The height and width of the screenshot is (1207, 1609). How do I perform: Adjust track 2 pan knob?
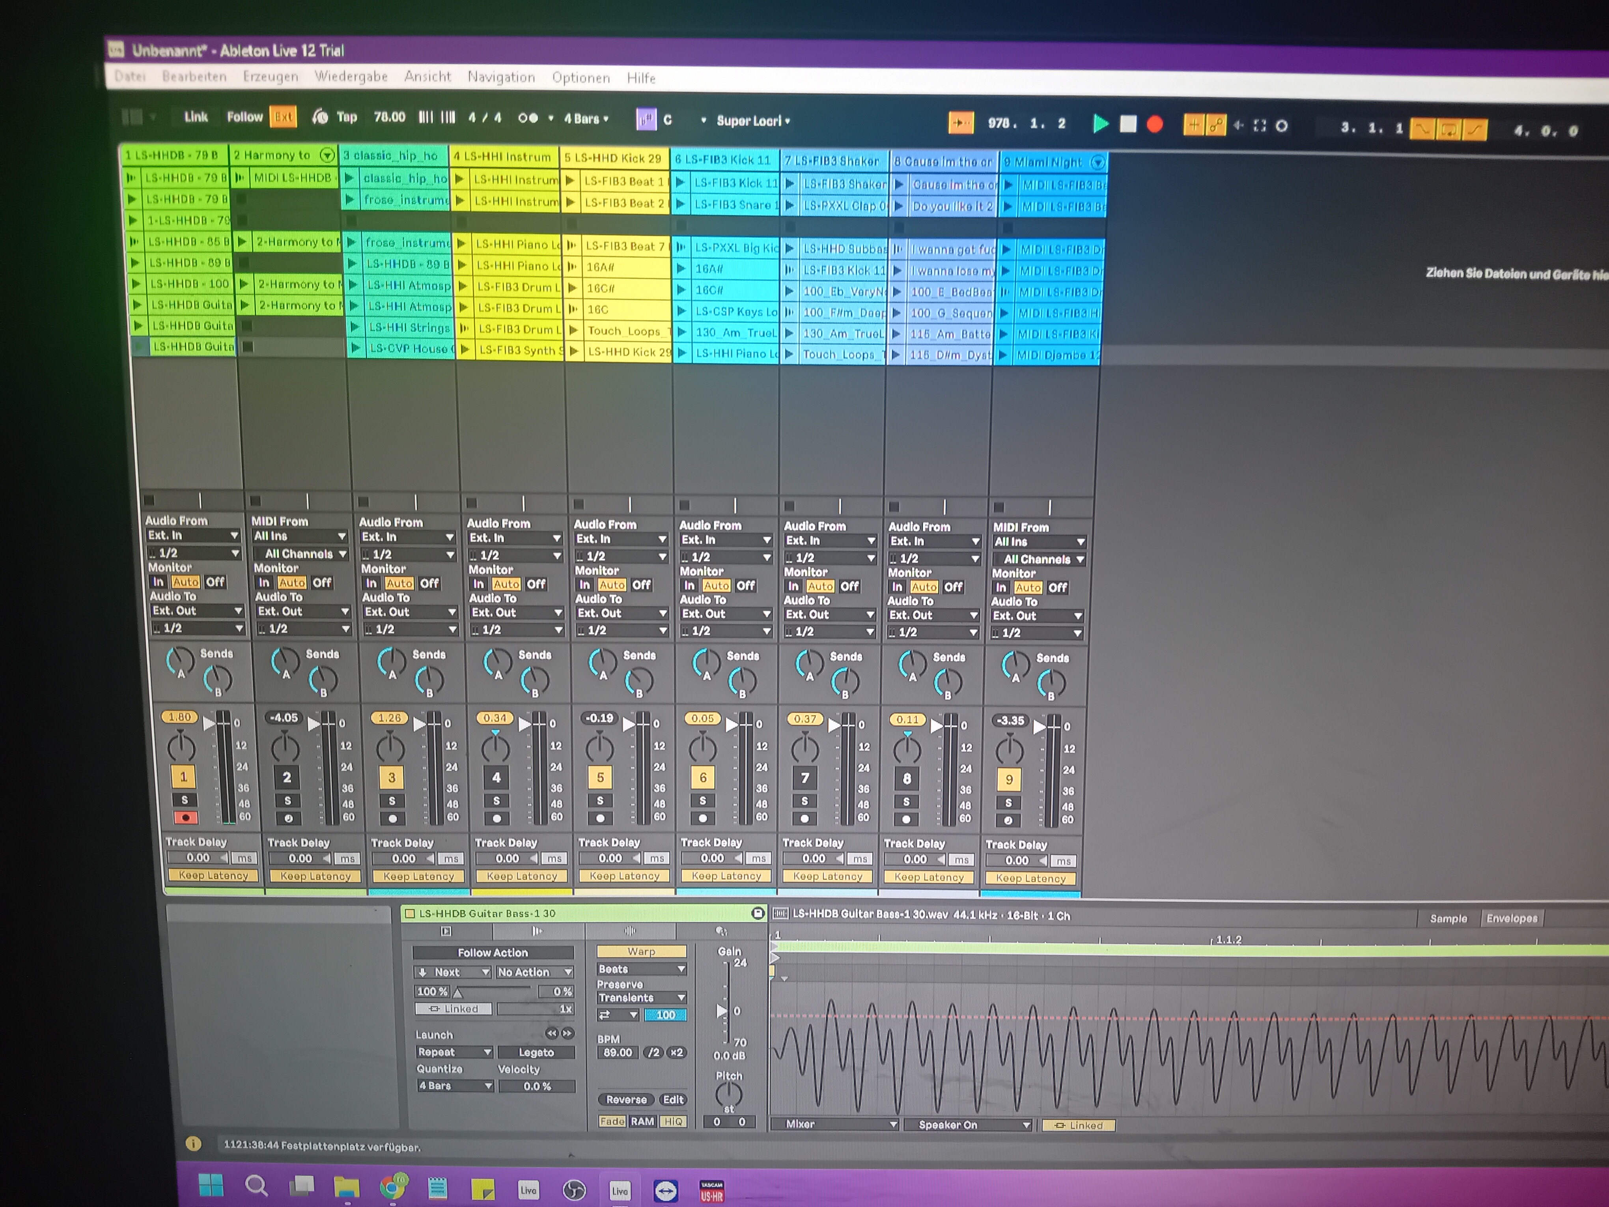(285, 748)
